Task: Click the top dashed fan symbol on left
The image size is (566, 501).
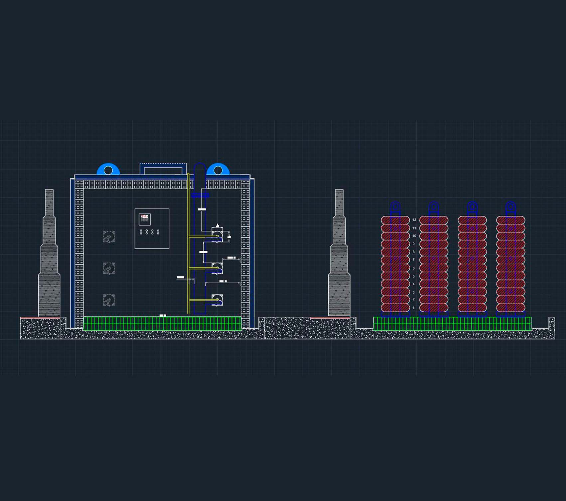Action: 109,237
